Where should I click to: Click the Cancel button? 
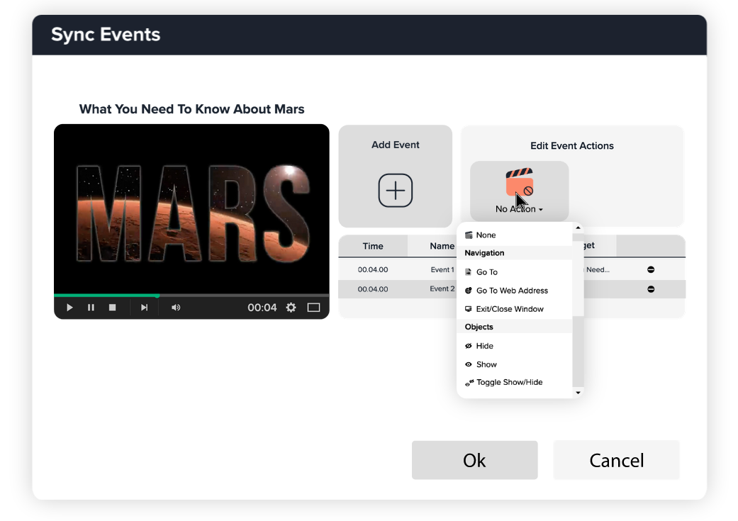[616, 460]
